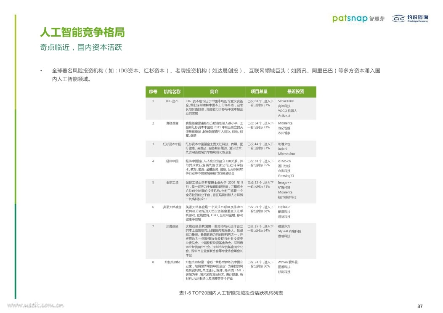Click YOGO 机器人 in recent investments
This screenshot has width=443, height=313.
point(288,111)
